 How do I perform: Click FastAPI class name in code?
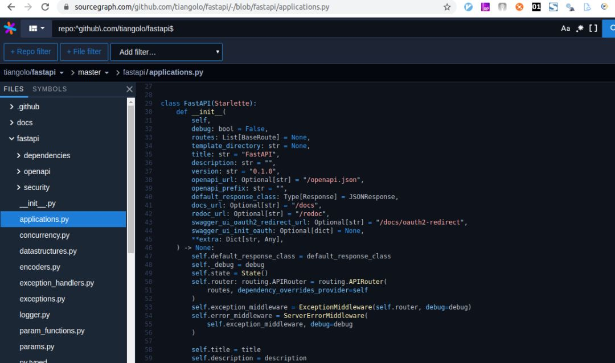(197, 104)
